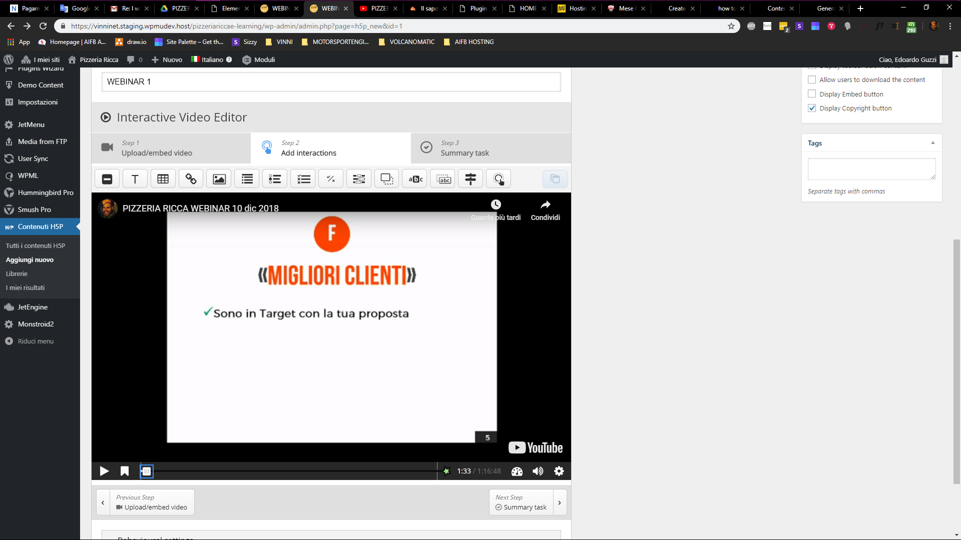Screen dimensions: 961x540
Task: Click the video channel avatar thumbnail
Action: [x=107, y=208]
